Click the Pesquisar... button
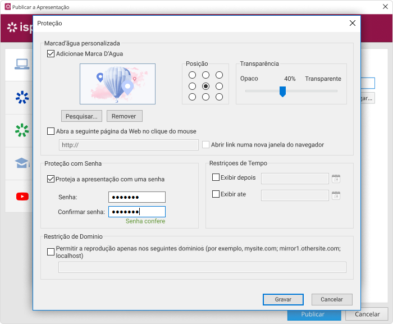Viewport: 393px width, 324px height. coord(81,116)
